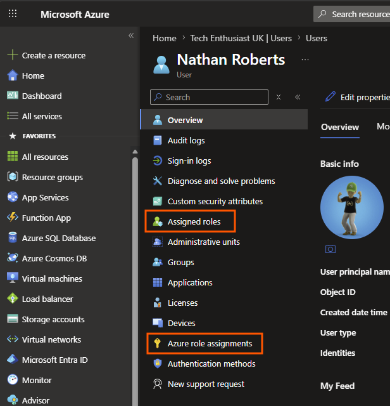Screen dimensions: 390x406
Task: Click the Edit properties pencil icon
Action: 330,96
